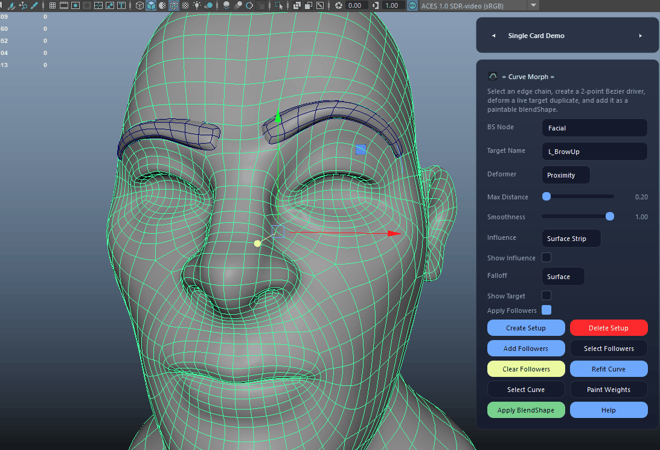Click the BS Node field containing Facial
Screen dimensions: 660x450
point(594,128)
